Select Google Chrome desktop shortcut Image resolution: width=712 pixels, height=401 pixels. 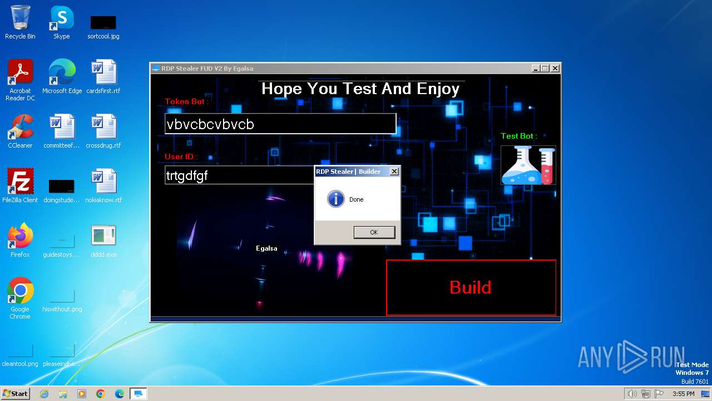tap(20, 299)
